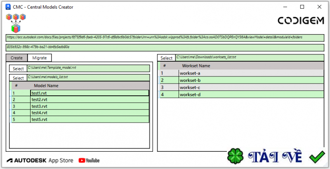
Task: Click row number 3 of workset-c
Action: coord(169,88)
